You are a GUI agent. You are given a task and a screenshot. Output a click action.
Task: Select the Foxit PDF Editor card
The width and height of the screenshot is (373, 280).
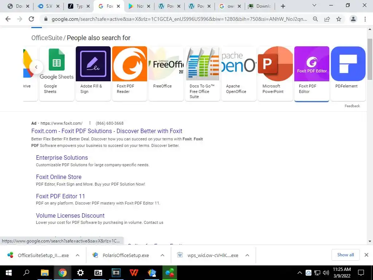tap(312, 74)
